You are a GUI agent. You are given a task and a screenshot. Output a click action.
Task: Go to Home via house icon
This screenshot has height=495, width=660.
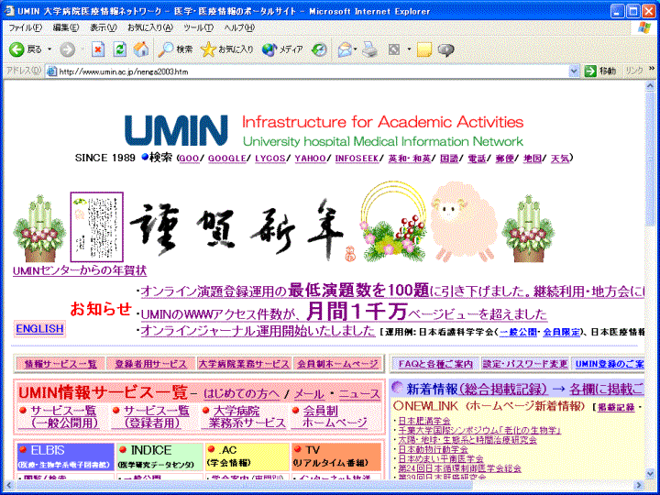(141, 49)
